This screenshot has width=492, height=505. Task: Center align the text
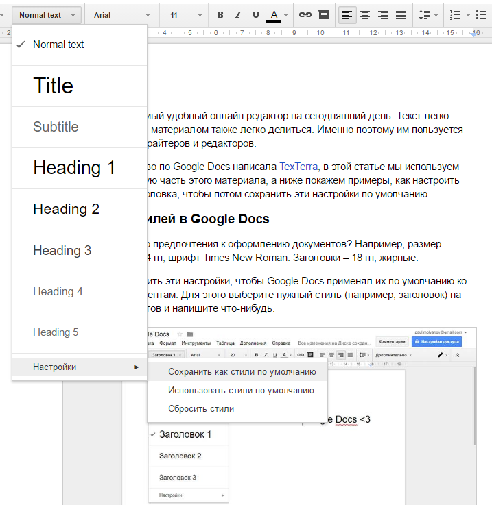365,15
